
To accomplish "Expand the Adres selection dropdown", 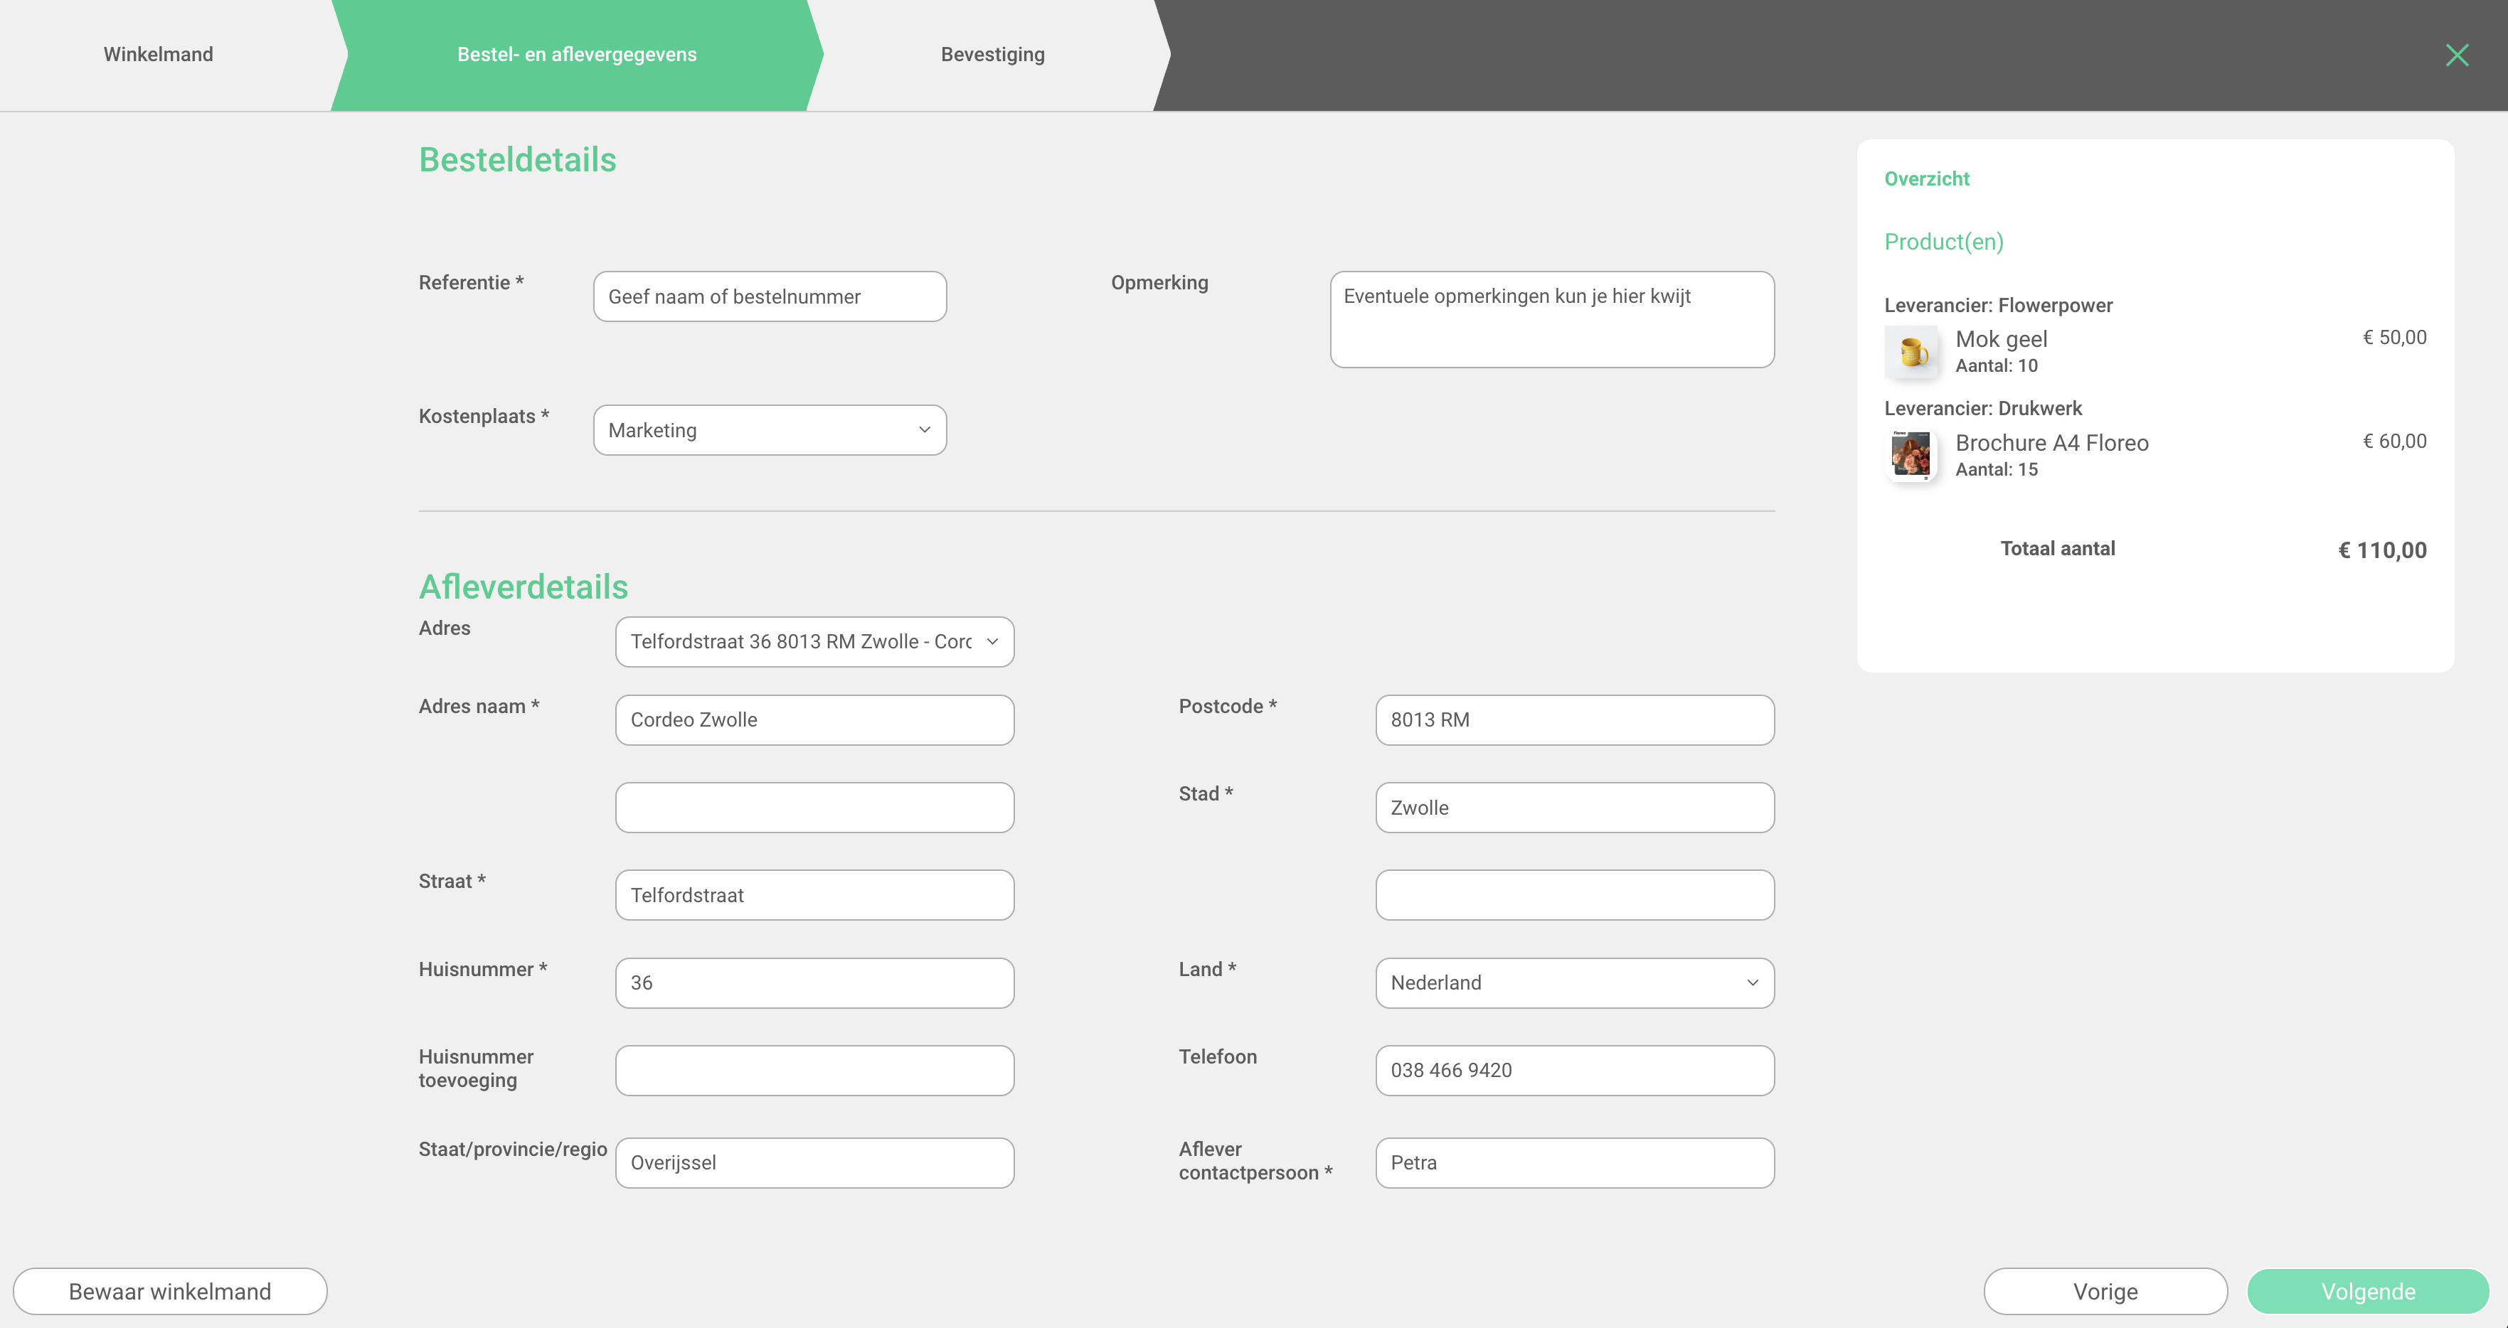I will click(814, 642).
